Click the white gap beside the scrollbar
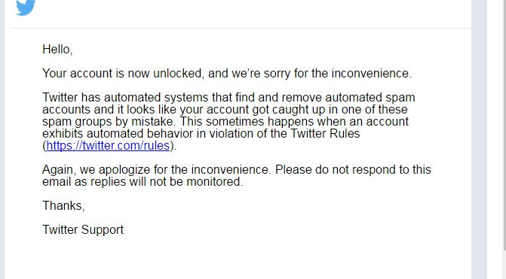Image resolution: width=506 pixels, height=279 pixels. click(x=495, y=139)
